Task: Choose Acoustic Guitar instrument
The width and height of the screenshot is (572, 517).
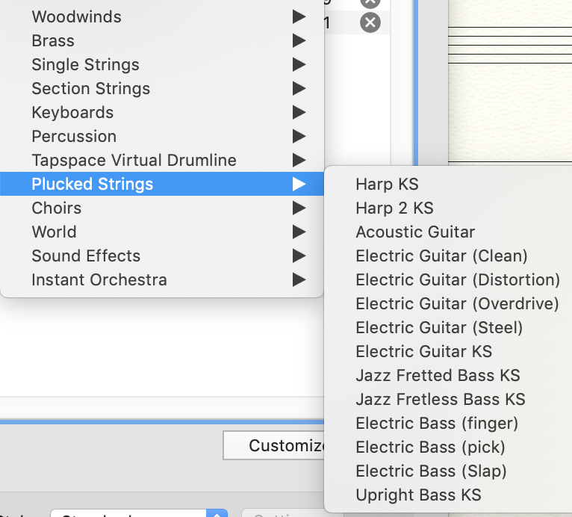Action: pos(415,232)
